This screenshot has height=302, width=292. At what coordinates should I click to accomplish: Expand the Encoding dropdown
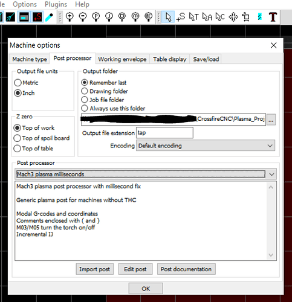[x=206, y=146]
